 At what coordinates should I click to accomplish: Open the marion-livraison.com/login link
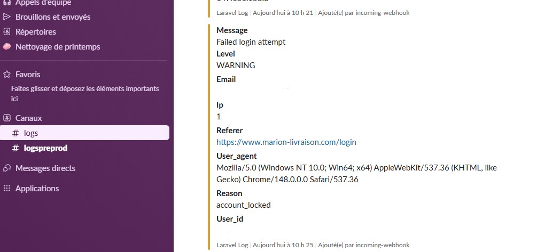pyautogui.click(x=286, y=142)
